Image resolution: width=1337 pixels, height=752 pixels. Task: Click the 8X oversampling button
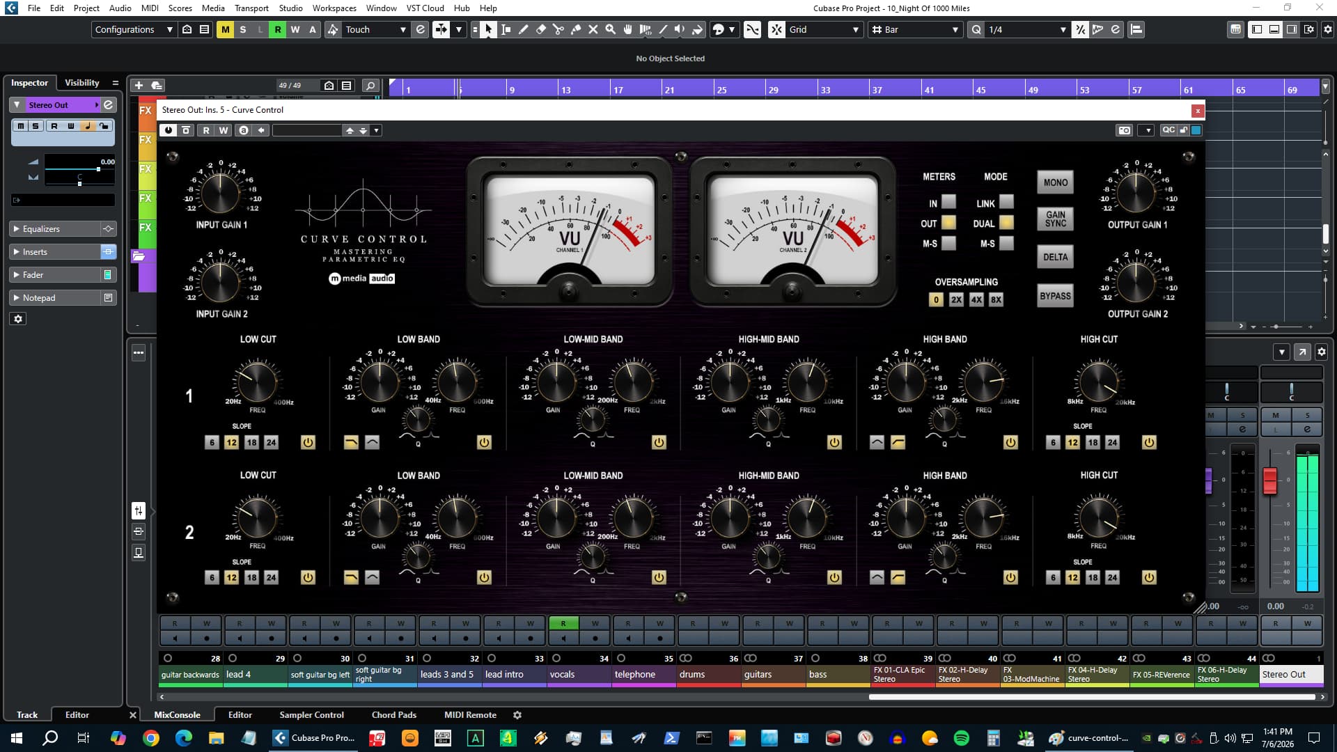pos(996,299)
